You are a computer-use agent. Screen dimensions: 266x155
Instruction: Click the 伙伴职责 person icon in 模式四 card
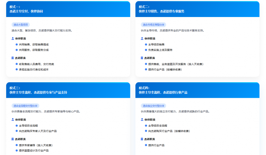142,120
